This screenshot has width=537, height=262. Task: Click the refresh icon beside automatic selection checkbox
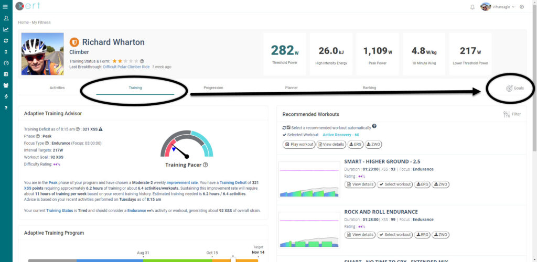click(284, 127)
